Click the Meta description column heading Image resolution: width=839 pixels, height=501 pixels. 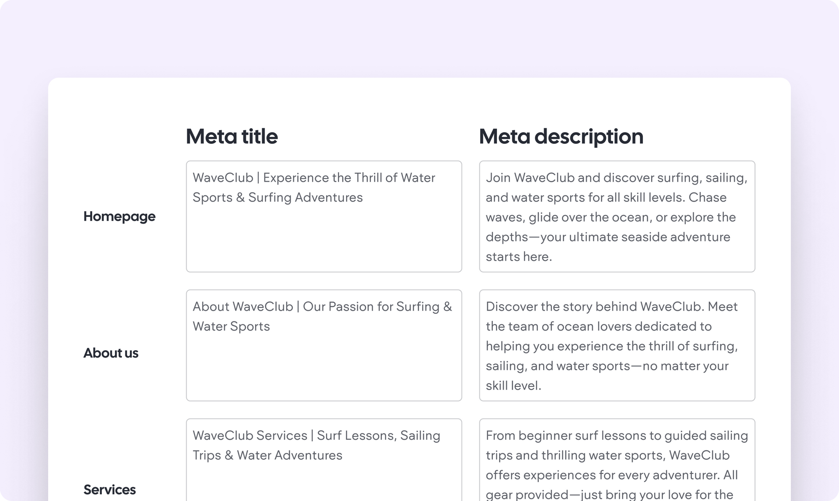click(x=561, y=137)
